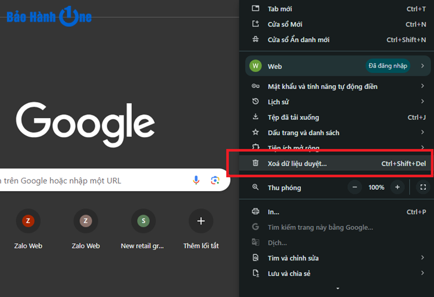Open Tệp đã tải xuống
The image size is (434, 297).
(x=336, y=118)
